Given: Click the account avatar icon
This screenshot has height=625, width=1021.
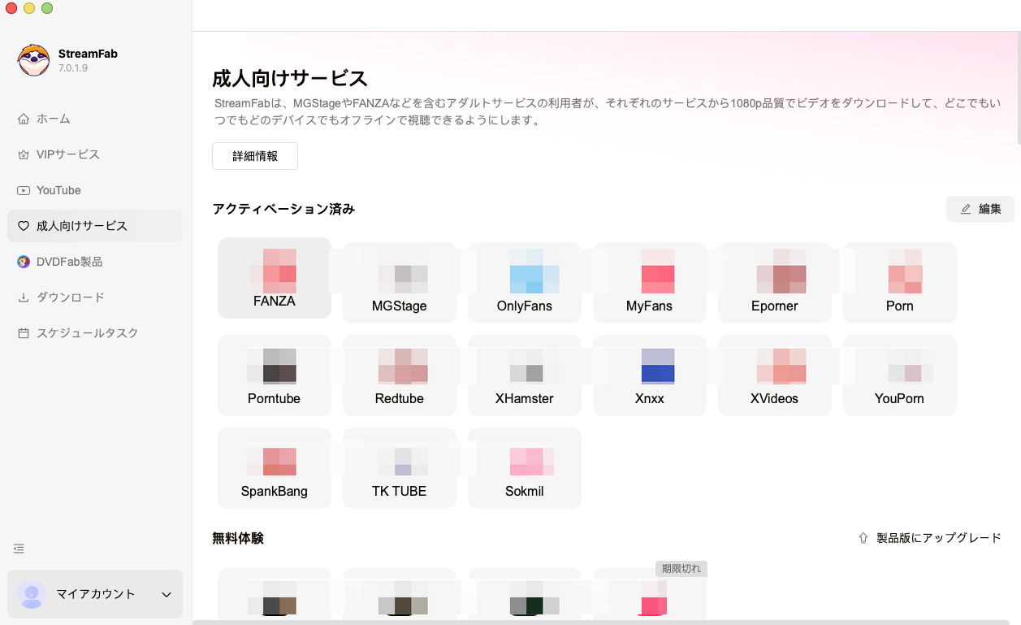Looking at the screenshot, I should 32,594.
